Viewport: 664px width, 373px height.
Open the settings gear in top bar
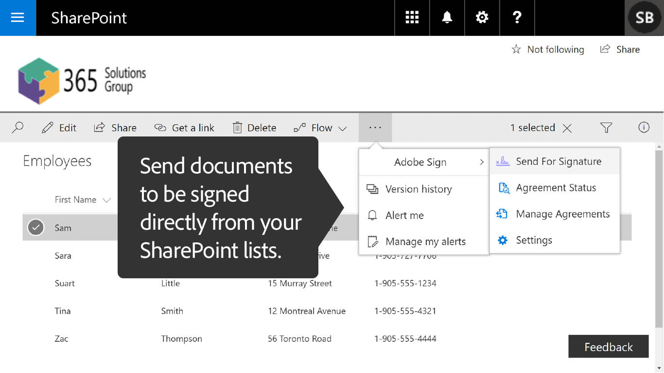pos(482,18)
